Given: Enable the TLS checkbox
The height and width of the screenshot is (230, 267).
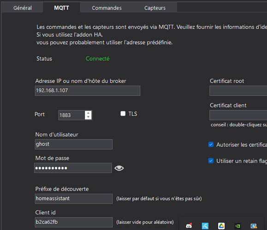Looking at the screenshot, I should (123, 114).
